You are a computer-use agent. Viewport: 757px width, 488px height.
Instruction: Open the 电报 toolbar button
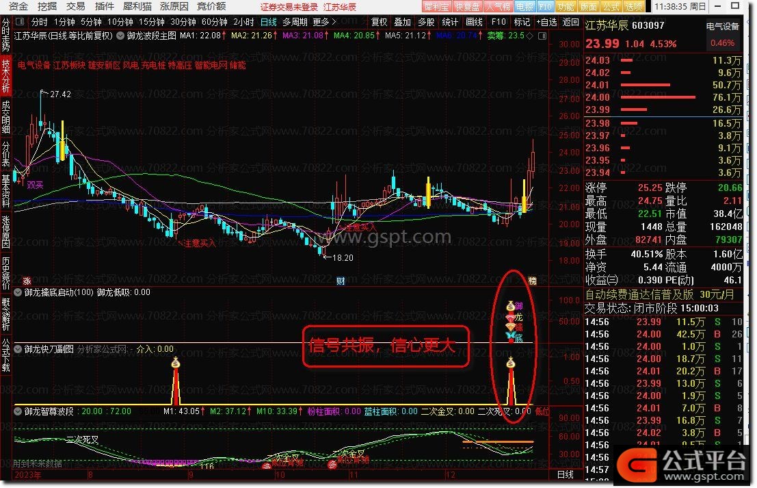click(524, 7)
